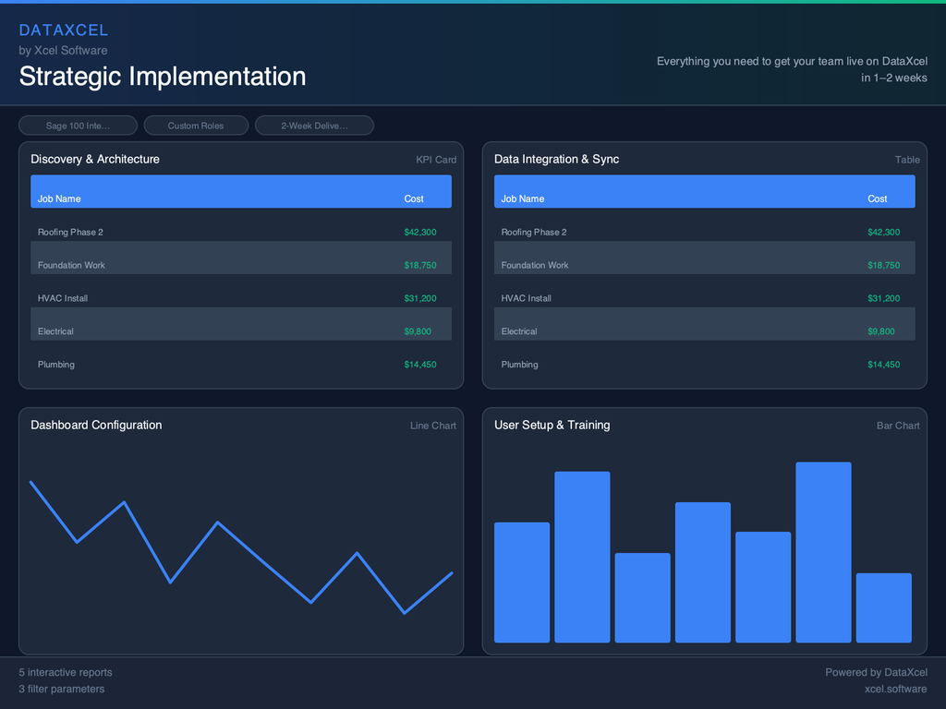The height and width of the screenshot is (709, 946).
Task: Click the tallest bar in User Setup chart
Action: (822, 552)
